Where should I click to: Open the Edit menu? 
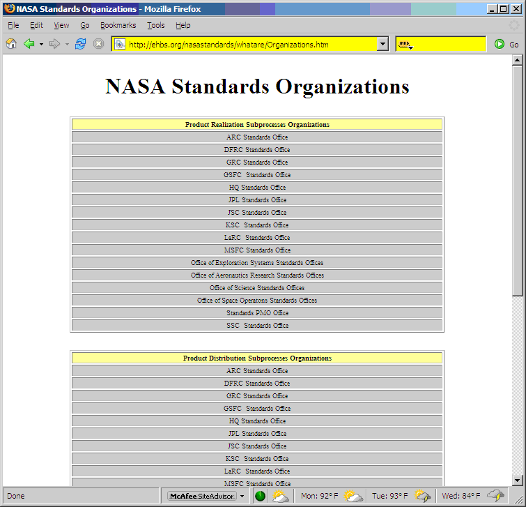pos(36,26)
